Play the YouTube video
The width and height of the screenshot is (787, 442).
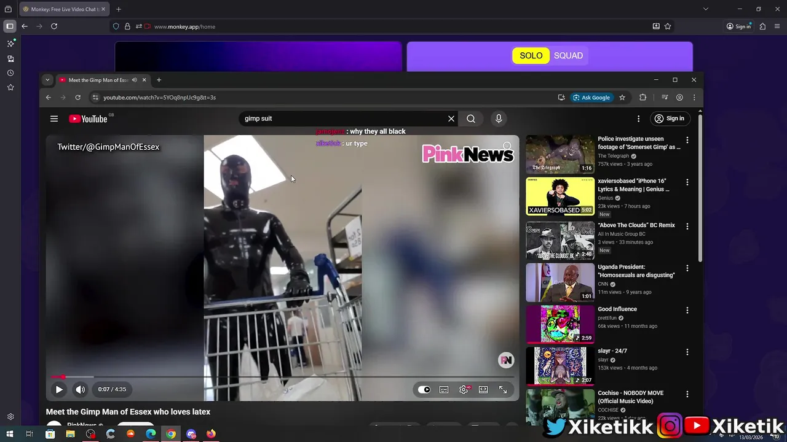(x=59, y=389)
